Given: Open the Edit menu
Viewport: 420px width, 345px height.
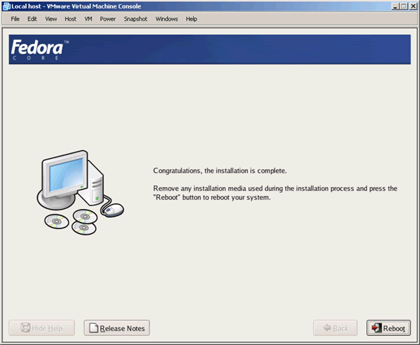Looking at the screenshot, I should [x=32, y=19].
